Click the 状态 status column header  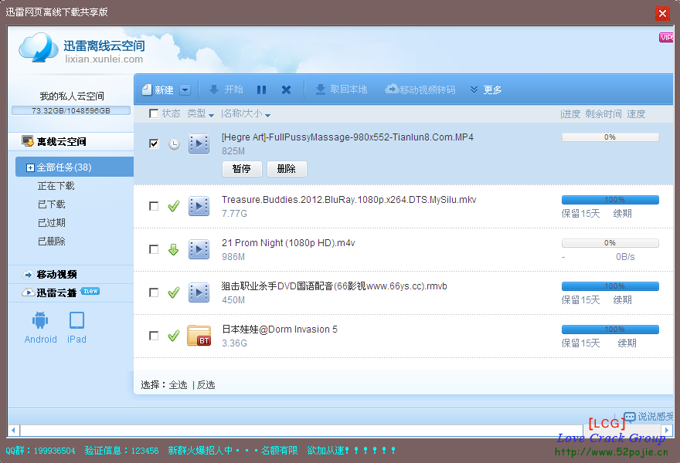(172, 113)
